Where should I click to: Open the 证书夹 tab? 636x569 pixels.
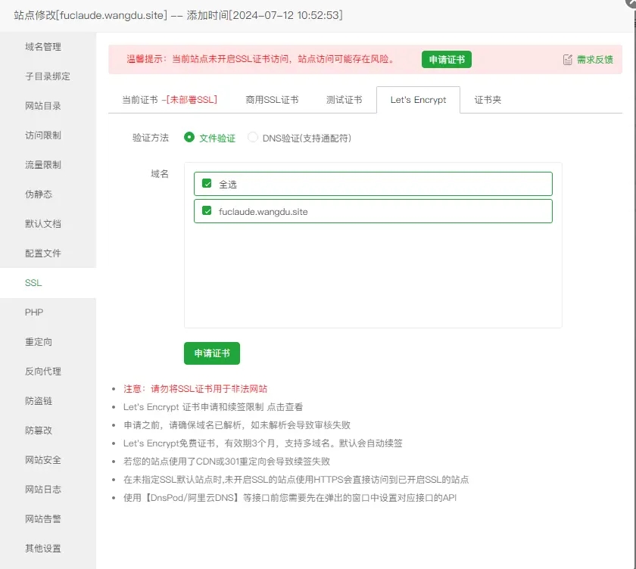488,100
